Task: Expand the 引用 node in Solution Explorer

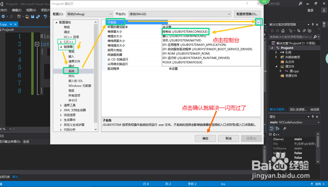Action: (x=276, y=52)
